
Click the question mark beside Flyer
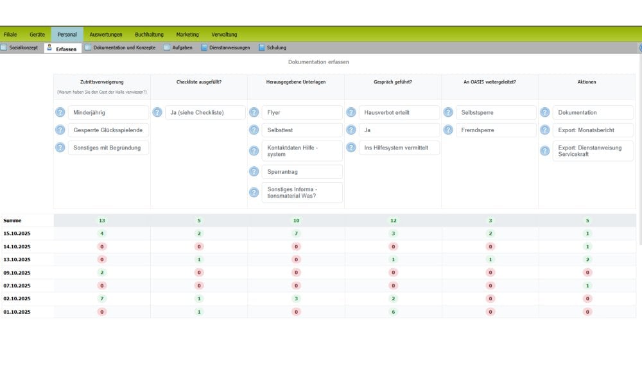point(254,112)
